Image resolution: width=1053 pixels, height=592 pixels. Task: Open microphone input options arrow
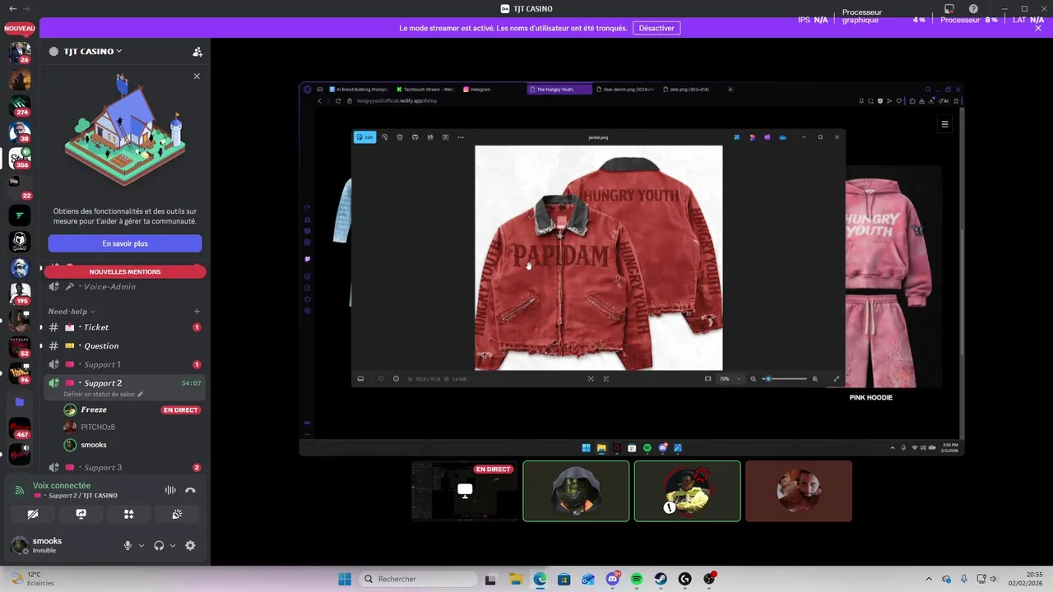point(141,546)
